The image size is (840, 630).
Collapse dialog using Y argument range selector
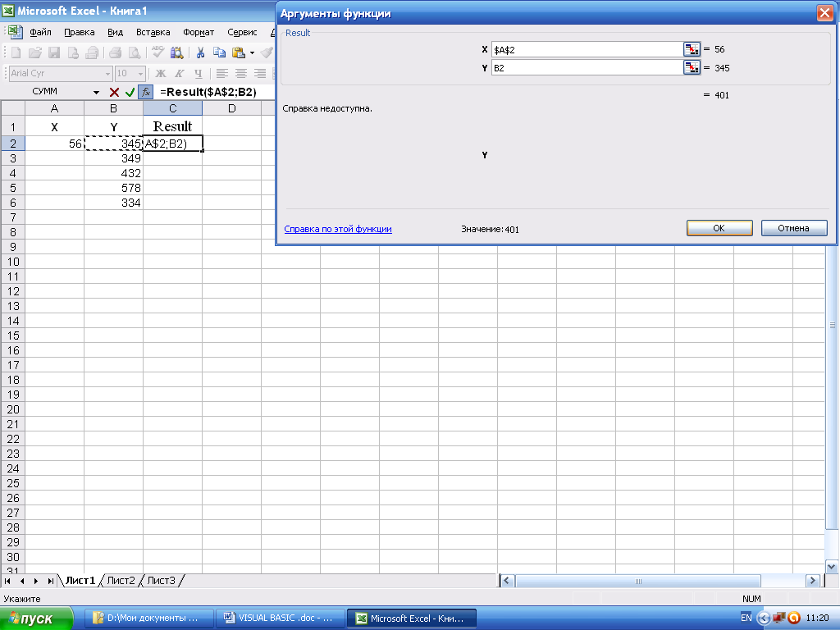(x=692, y=67)
